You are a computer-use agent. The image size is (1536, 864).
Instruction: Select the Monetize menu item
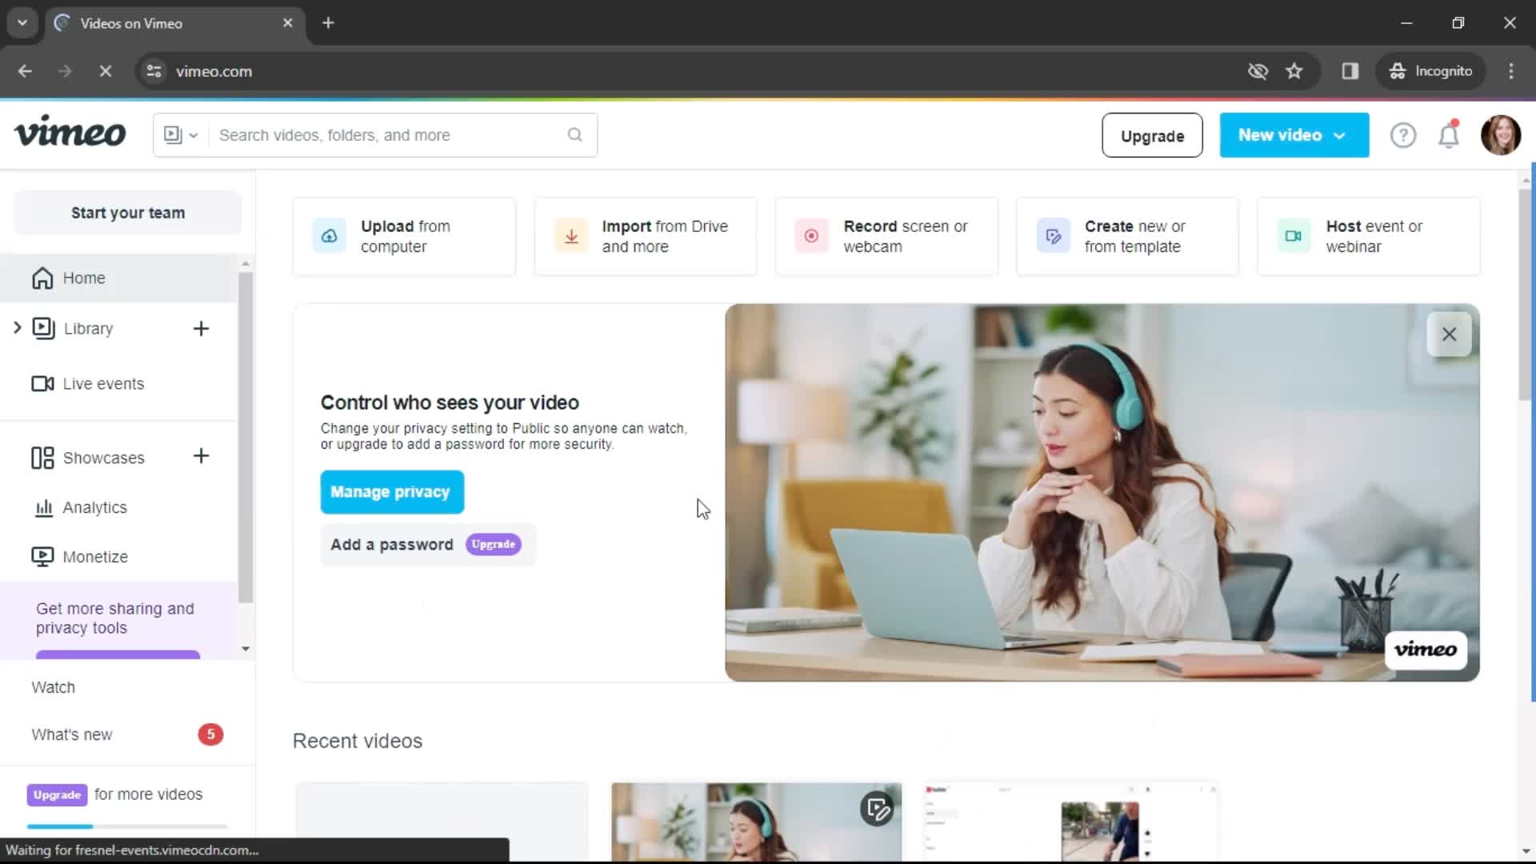(94, 556)
